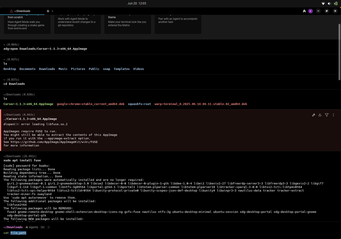Click the xdg-open Downloads/Cursor command text
341x239 pixels.
pos(45,49)
